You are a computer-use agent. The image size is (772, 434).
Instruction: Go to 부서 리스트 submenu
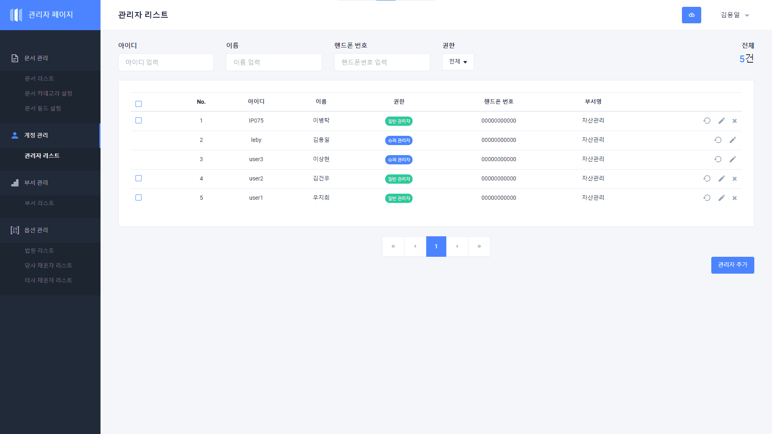click(x=39, y=203)
